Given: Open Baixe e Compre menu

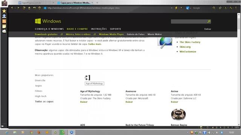Looking at the screenshot, I should [x=77, y=29].
